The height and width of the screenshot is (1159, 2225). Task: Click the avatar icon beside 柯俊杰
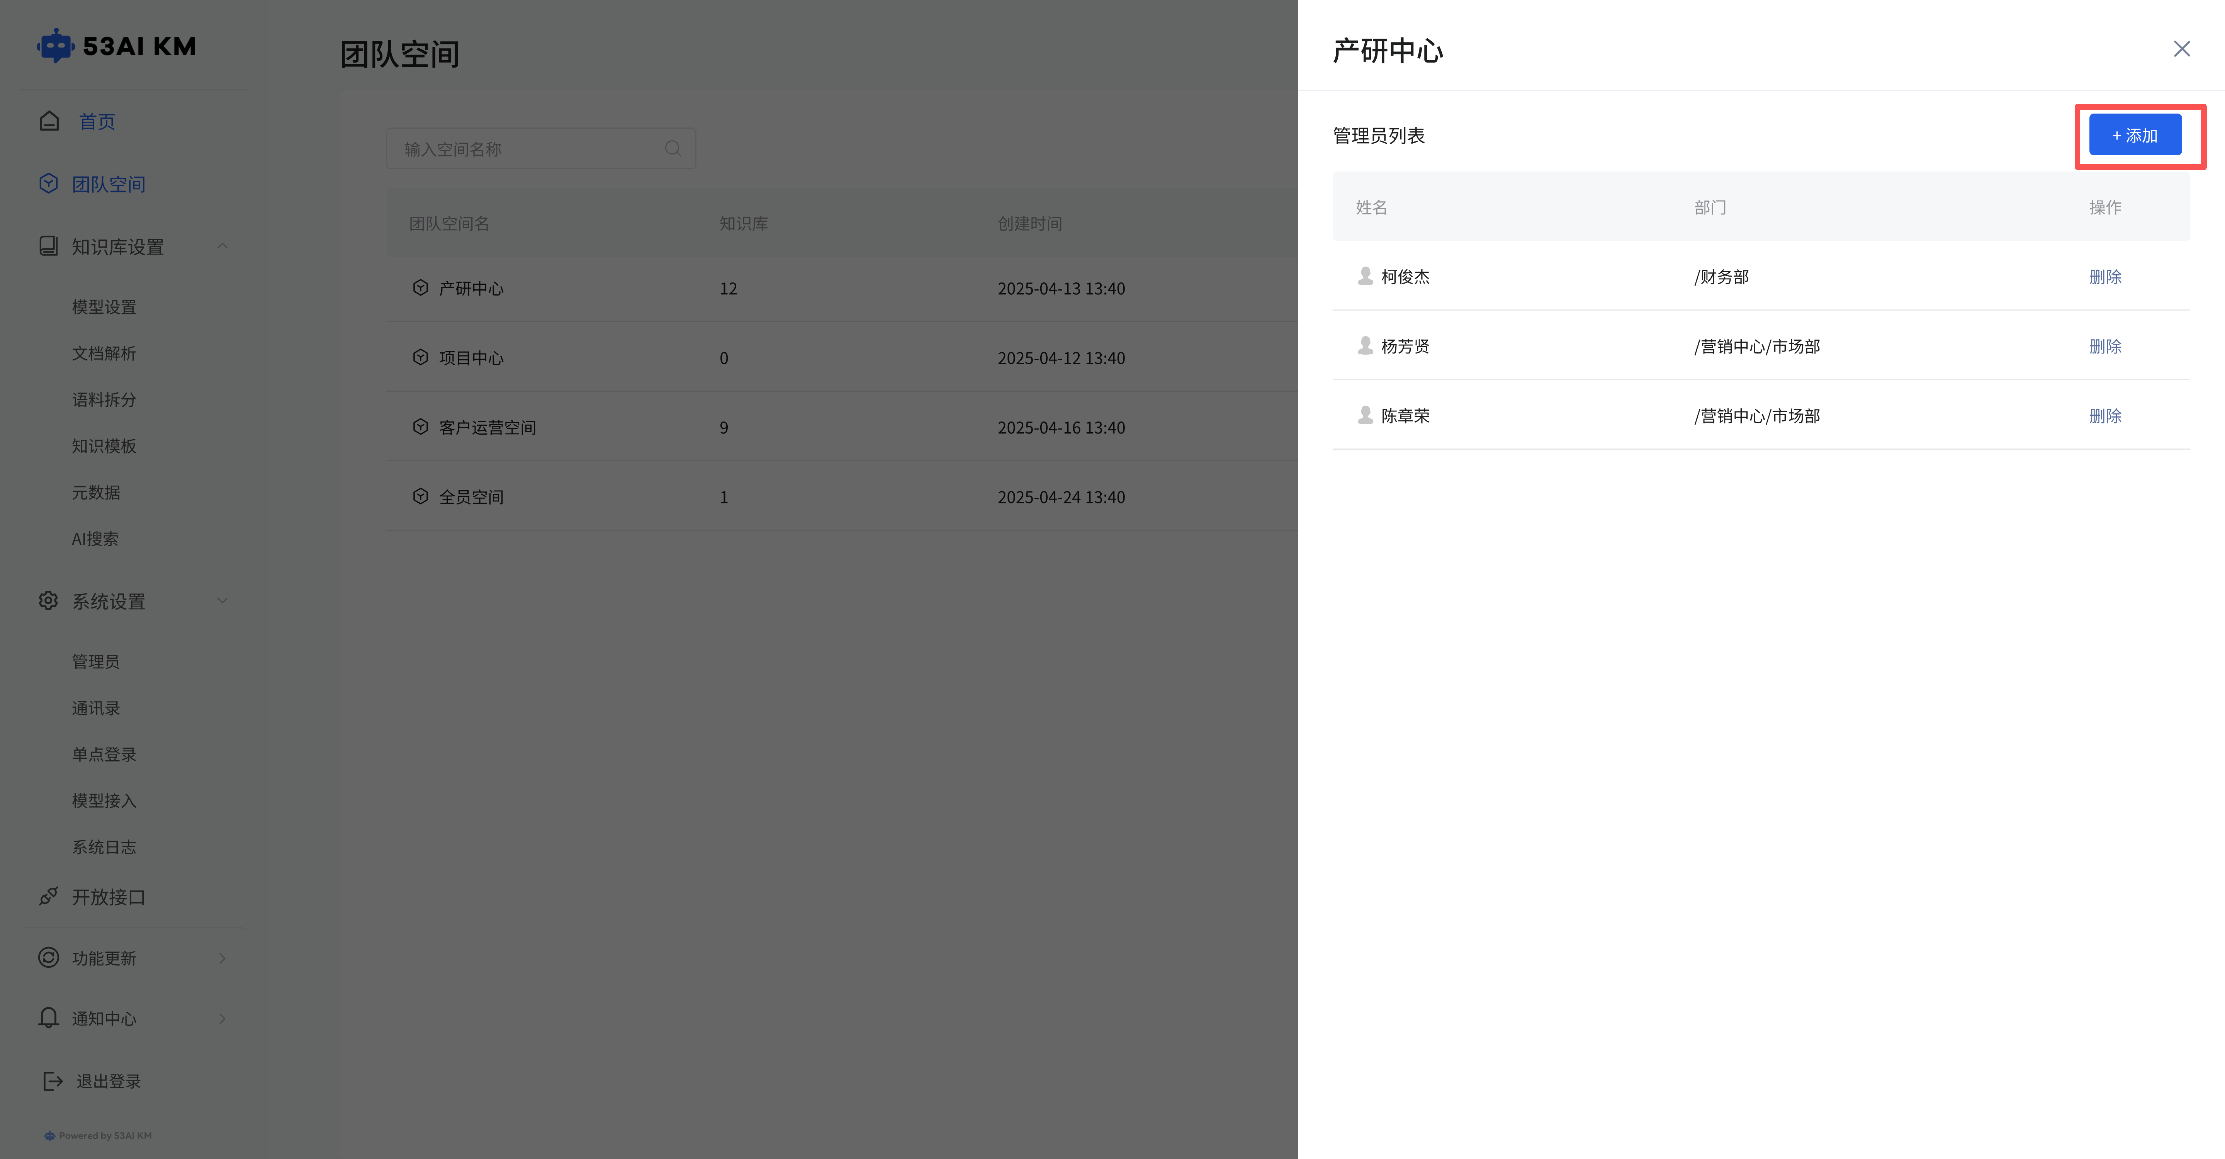1366,275
